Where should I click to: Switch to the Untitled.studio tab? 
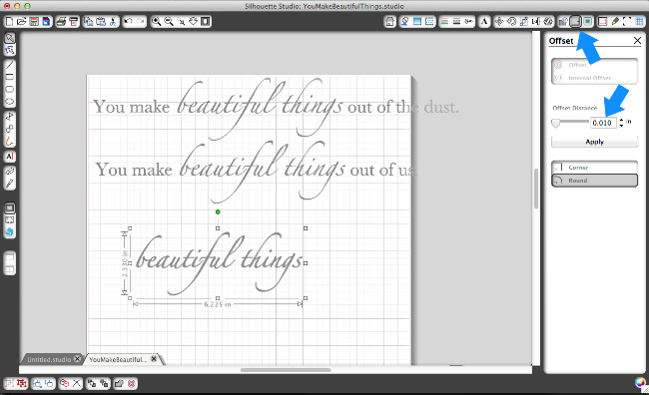49,359
